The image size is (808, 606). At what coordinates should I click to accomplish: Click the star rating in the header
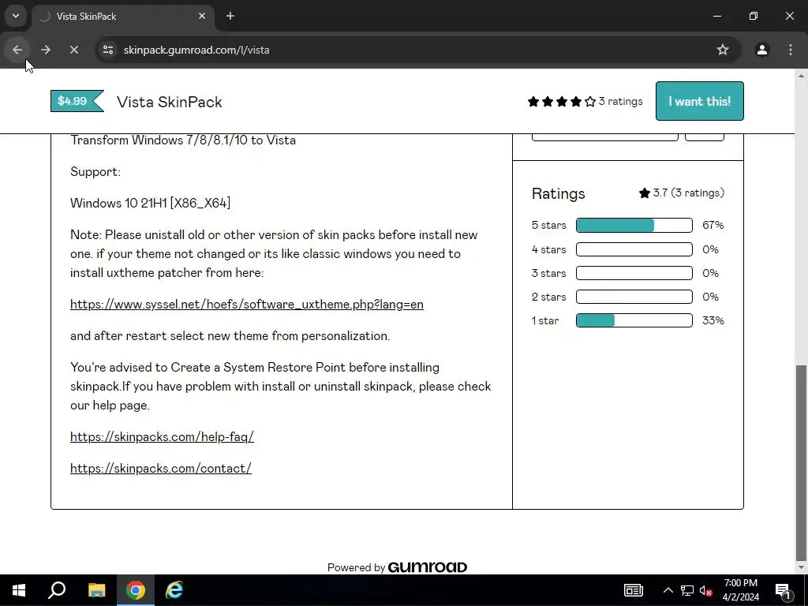click(x=561, y=102)
